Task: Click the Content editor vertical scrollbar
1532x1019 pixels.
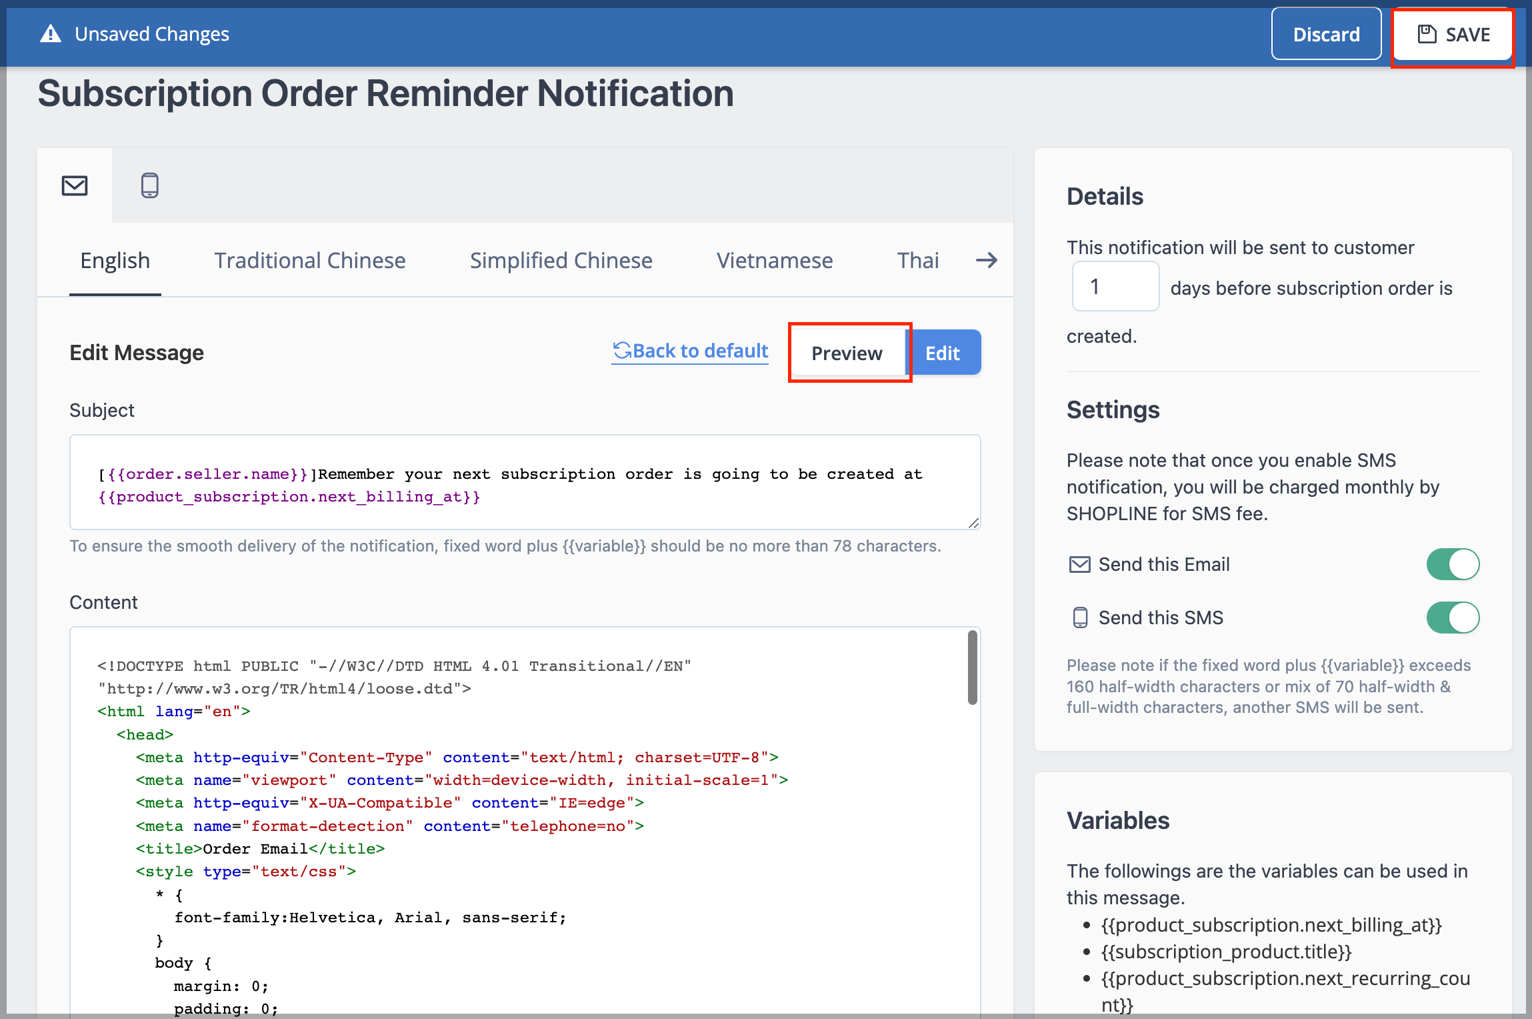Action: click(973, 668)
